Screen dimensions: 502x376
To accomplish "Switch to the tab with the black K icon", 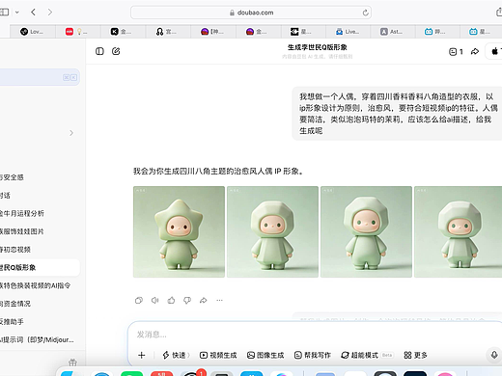I will pyautogui.click(x=122, y=32).
